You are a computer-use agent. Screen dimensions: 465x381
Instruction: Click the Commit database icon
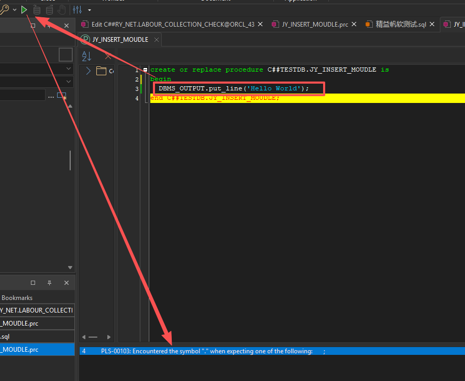click(x=37, y=10)
